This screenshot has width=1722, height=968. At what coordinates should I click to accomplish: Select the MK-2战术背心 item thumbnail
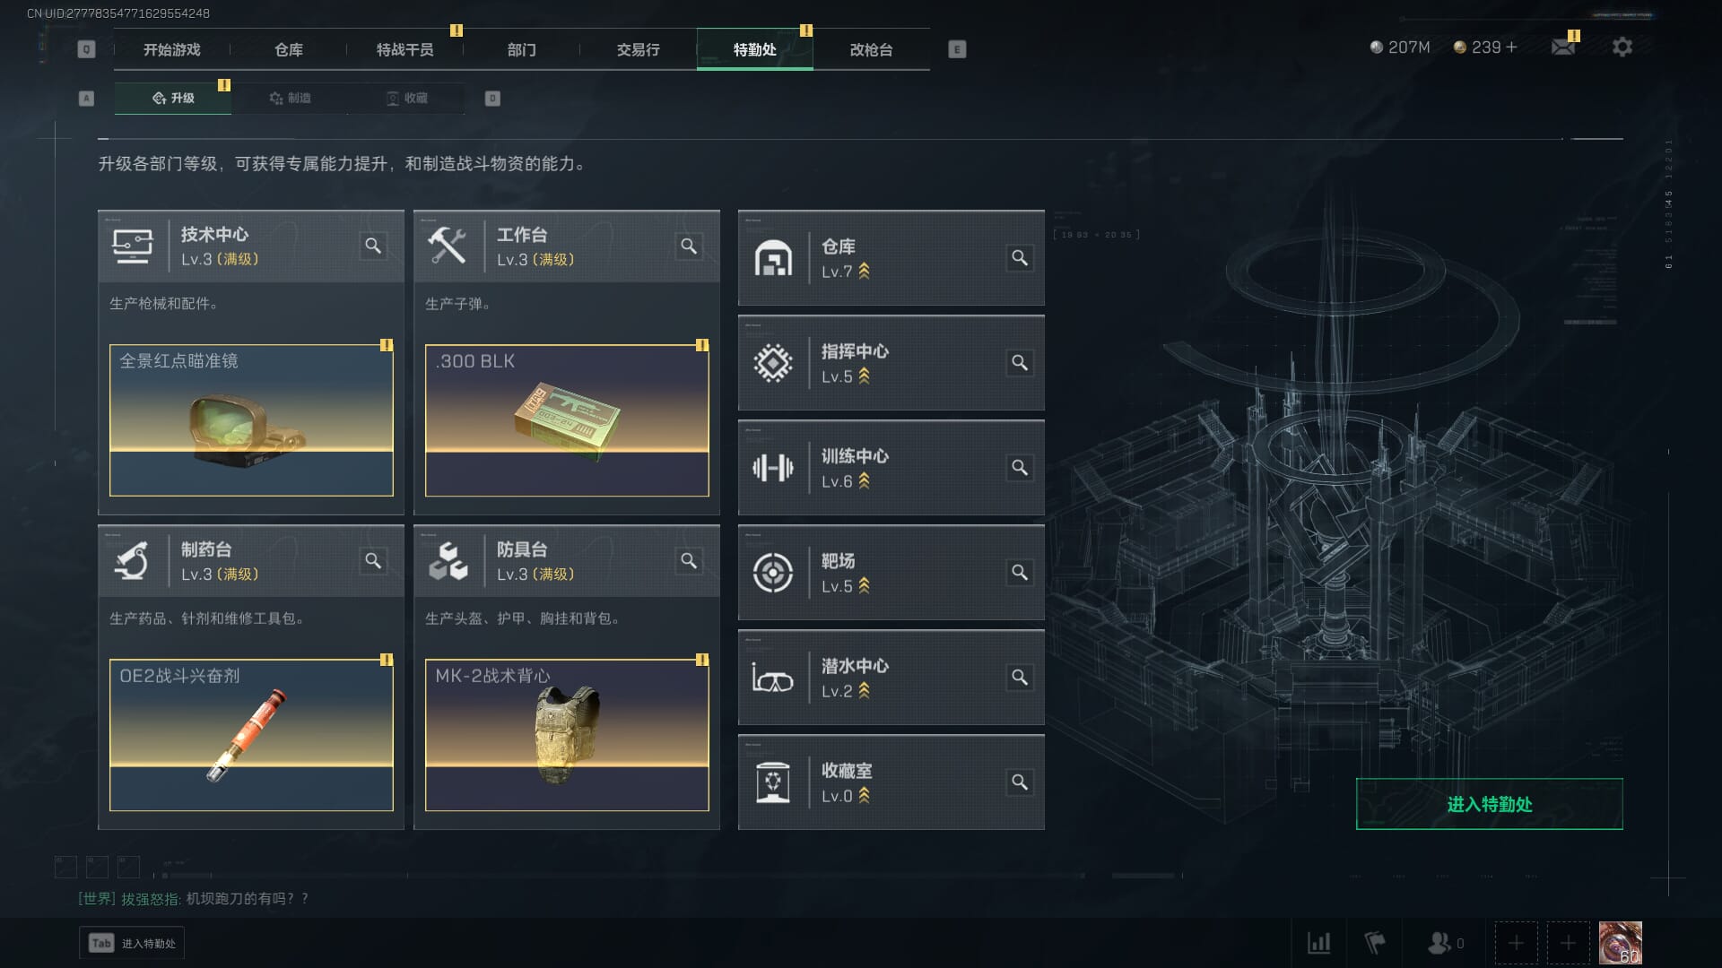point(567,735)
